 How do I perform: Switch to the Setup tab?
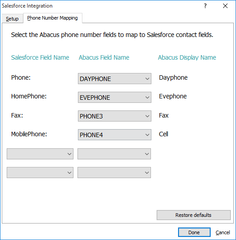click(12, 19)
